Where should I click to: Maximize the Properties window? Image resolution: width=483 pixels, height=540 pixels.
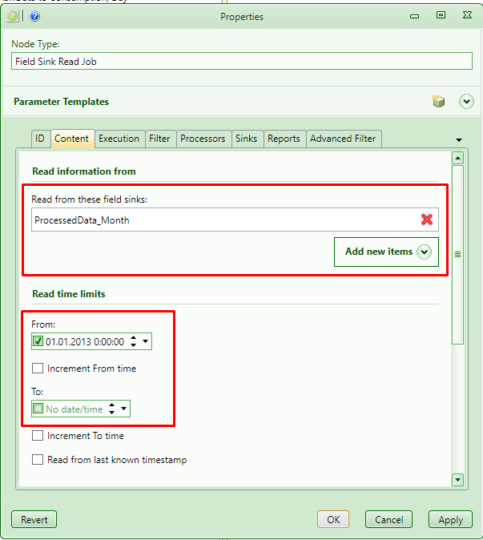(441, 15)
